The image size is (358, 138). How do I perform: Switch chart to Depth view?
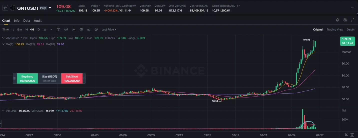(x=350, y=29)
